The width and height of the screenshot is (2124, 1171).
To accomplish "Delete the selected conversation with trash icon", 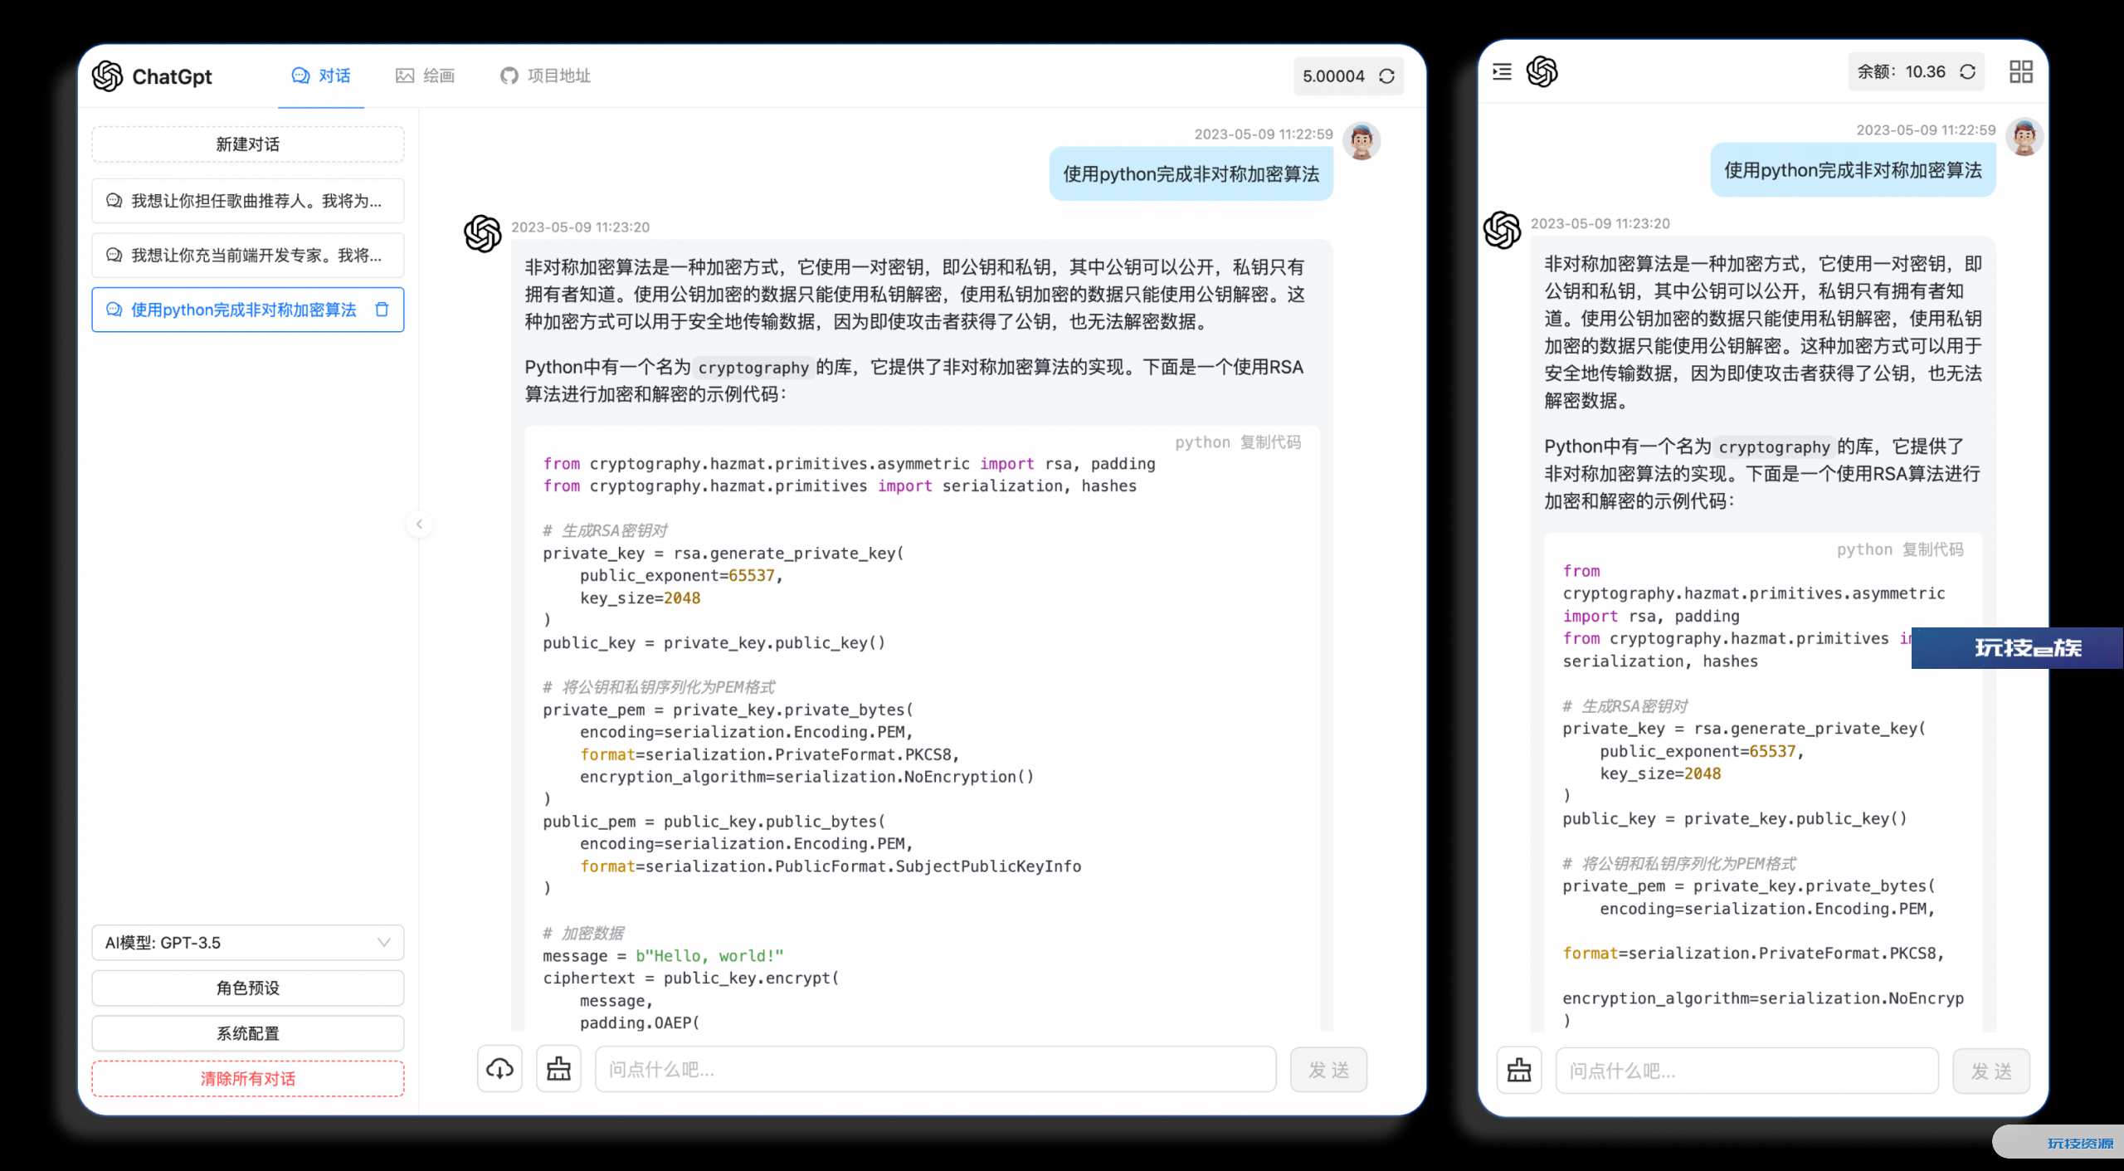I will (x=382, y=310).
